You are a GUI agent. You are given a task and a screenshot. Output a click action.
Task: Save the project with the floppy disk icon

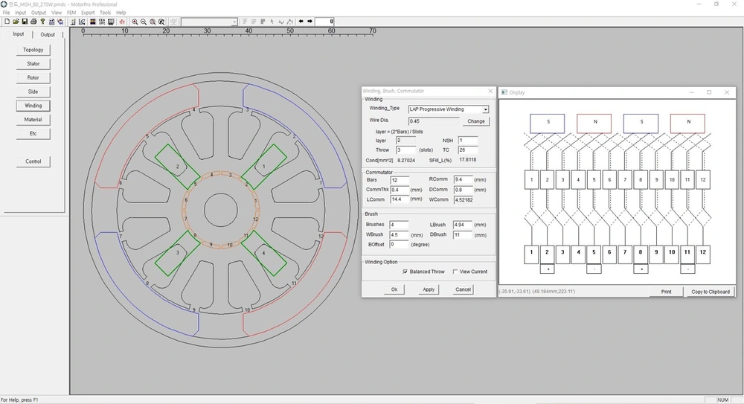coord(25,22)
